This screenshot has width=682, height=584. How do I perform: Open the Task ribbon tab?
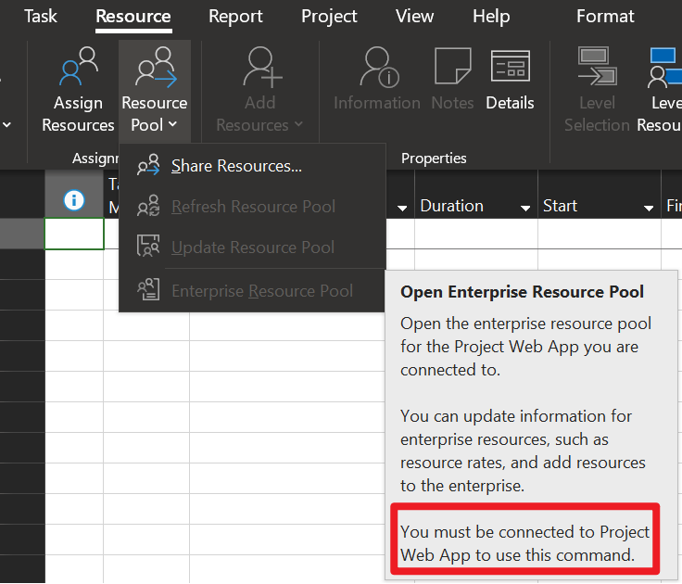click(41, 16)
